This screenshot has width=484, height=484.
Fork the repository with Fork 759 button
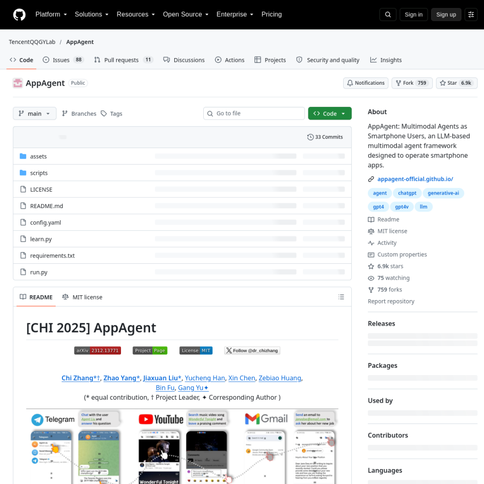click(x=412, y=83)
